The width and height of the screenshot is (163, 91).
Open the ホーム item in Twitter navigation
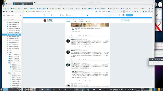coord(46,15)
